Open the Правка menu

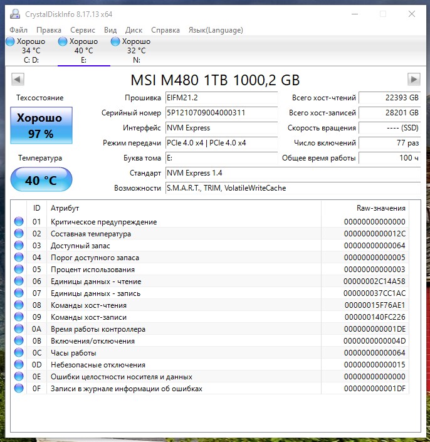click(49, 30)
